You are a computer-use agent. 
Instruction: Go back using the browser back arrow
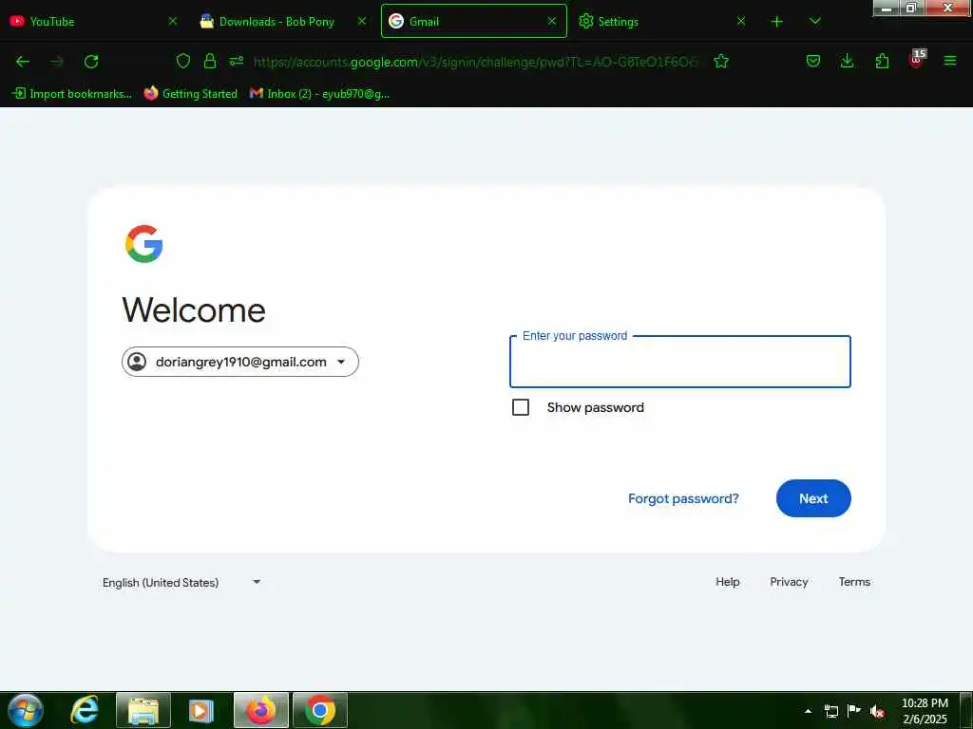tap(23, 62)
